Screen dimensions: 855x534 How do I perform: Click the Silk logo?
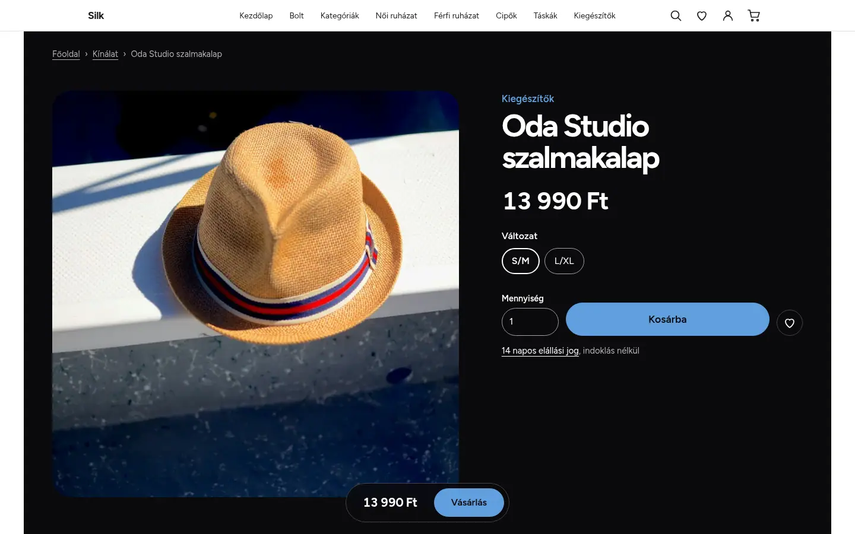tap(96, 16)
